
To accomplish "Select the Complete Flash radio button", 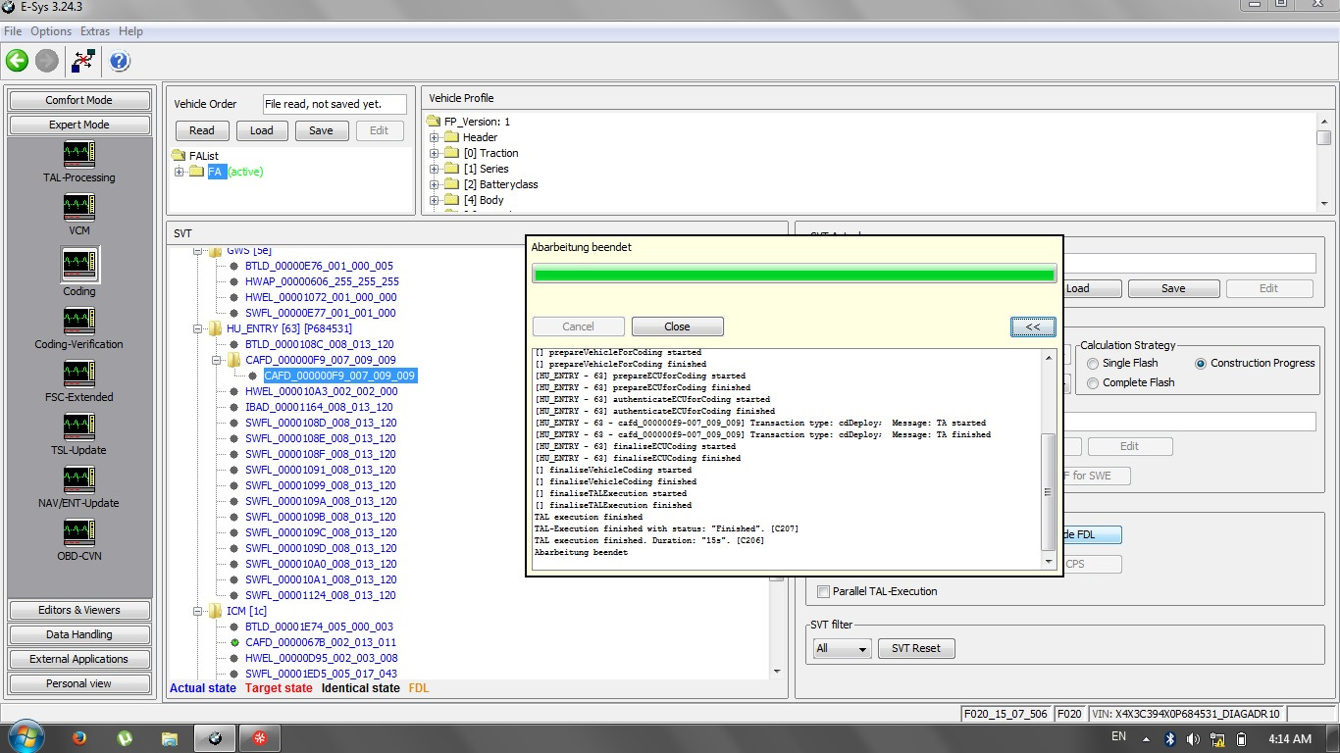I will [1093, 382].
